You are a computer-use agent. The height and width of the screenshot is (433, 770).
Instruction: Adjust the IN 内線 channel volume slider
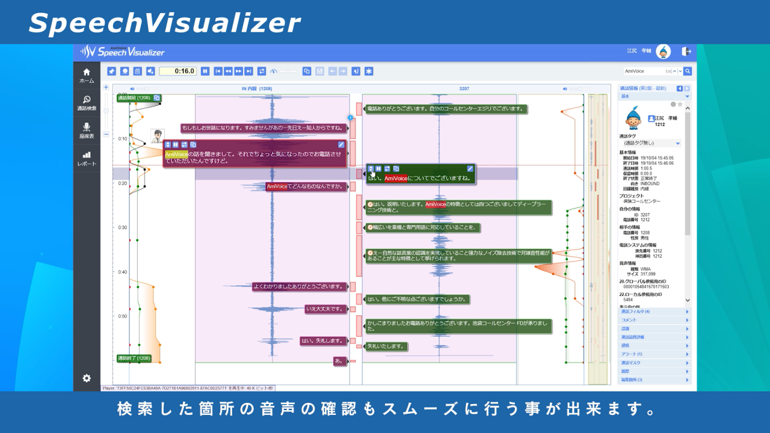point(147,88)
